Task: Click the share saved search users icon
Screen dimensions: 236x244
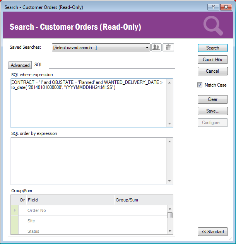Action: [x=156, y=48]
